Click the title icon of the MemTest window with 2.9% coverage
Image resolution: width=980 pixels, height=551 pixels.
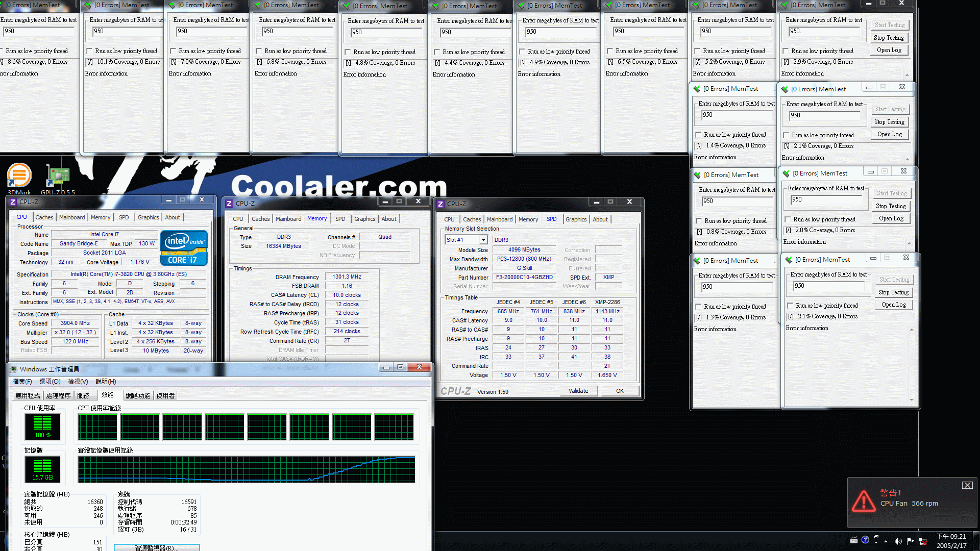tap(784, 5)
